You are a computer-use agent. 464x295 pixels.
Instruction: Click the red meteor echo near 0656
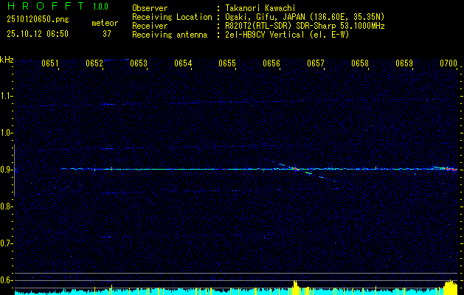click(295, 169)
